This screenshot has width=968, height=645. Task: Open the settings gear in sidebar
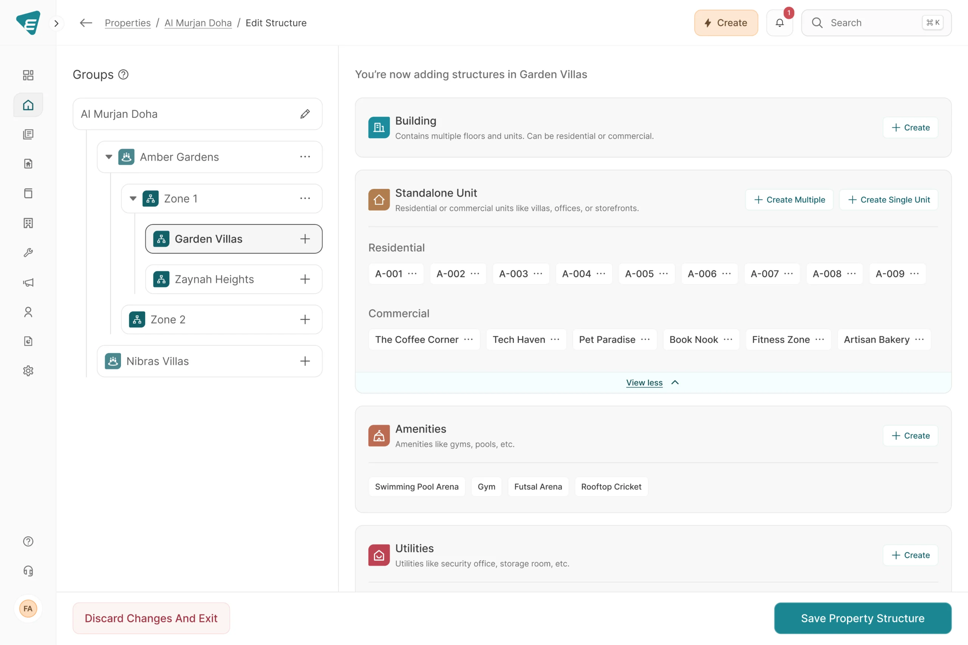28,371
